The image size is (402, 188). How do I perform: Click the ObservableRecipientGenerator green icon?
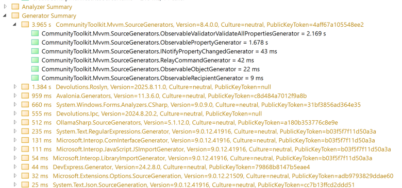(35, 78)
